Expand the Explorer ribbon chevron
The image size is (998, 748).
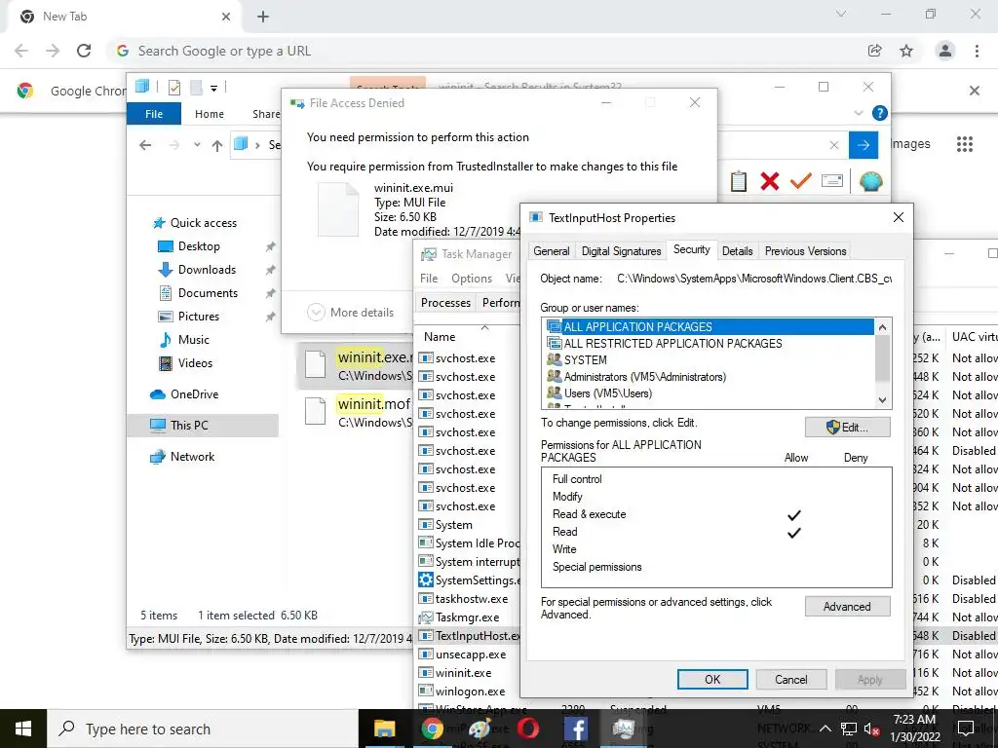coord(859,113)
